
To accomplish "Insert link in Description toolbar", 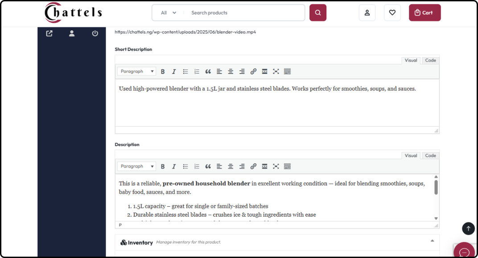I will click(253, 167).
